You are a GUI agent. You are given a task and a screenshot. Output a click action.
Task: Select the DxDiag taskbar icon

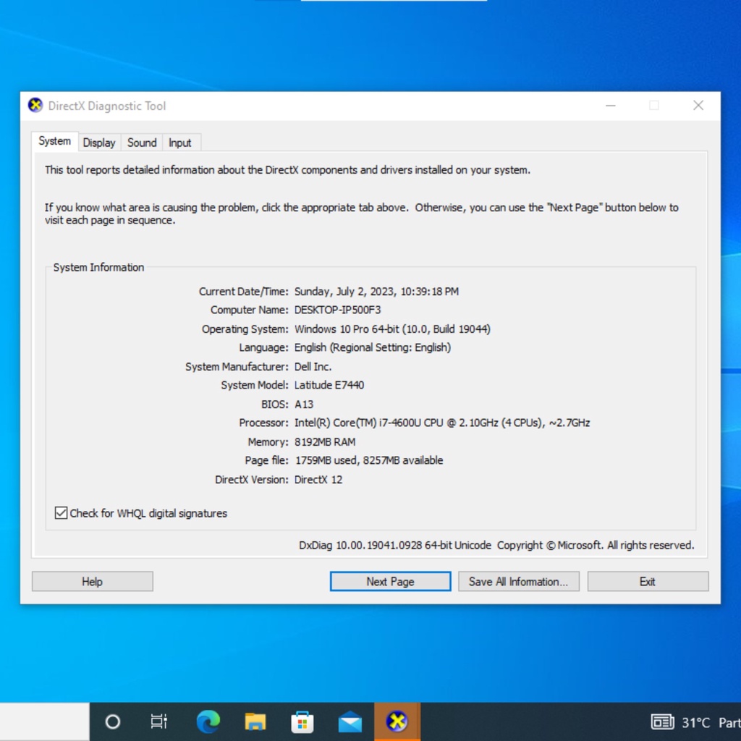coord(397,721)
